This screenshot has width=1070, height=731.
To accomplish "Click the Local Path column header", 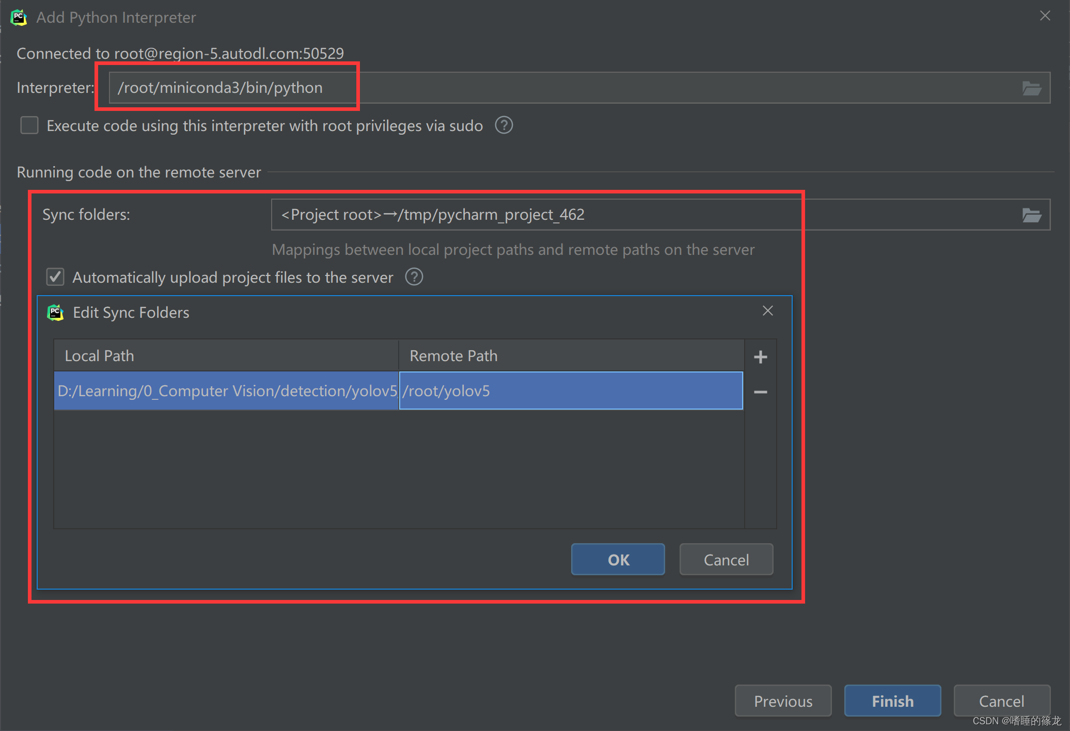I will 226,356.
